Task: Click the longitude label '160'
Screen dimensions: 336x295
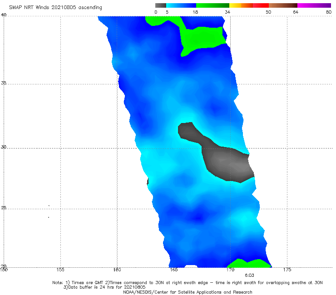Action: [117, 270]
